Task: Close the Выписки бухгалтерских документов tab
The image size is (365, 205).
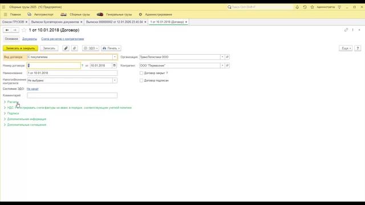Action: (81, 22)
